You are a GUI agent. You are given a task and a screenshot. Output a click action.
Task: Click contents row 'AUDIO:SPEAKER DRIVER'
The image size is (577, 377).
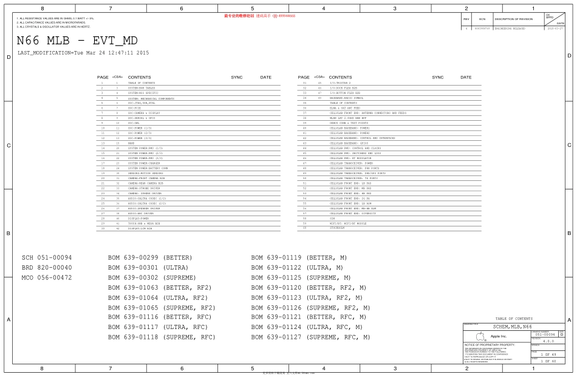click(x=188, y=209)
